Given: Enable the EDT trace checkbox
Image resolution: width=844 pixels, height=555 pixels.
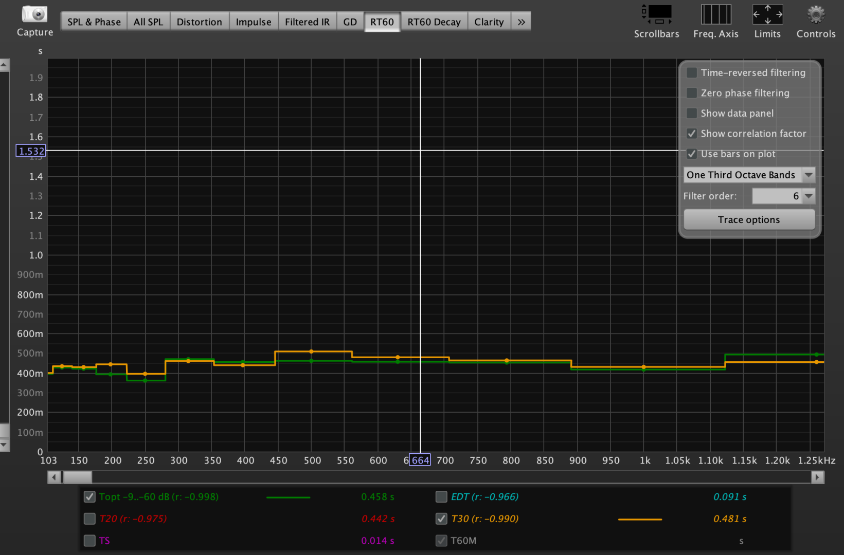Looking at the screenshot, I should 441,497.
